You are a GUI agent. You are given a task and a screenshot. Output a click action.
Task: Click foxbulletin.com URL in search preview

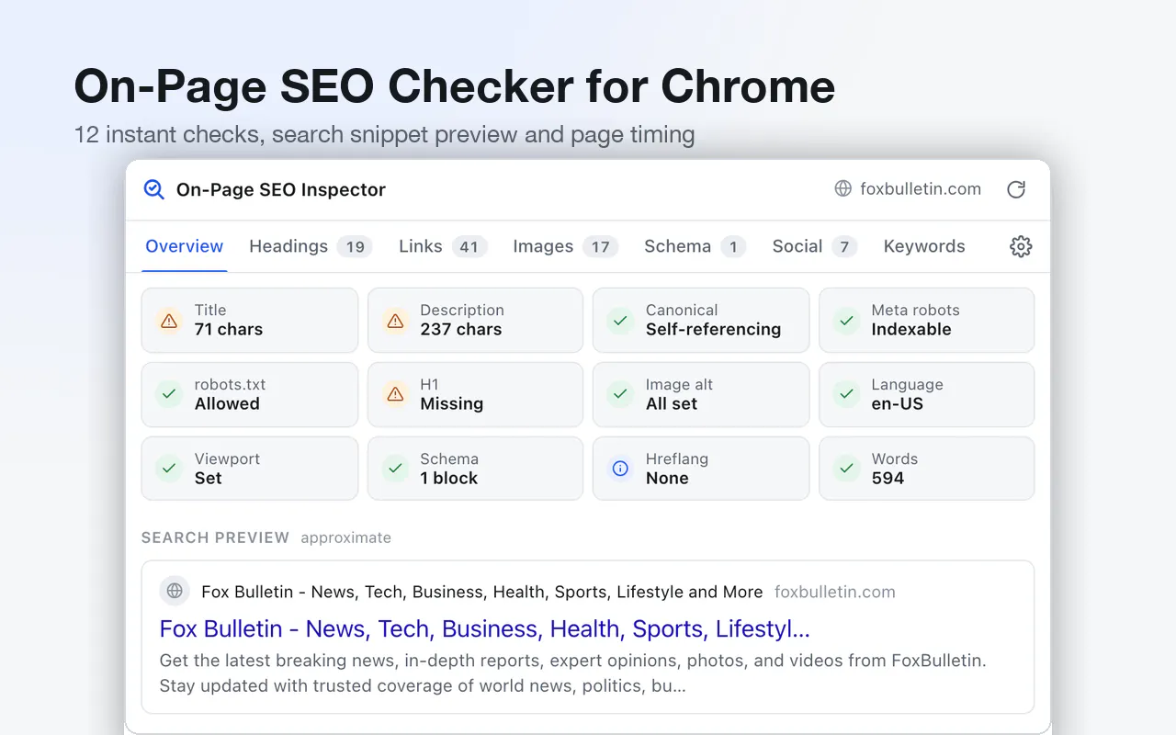[834, 592]
